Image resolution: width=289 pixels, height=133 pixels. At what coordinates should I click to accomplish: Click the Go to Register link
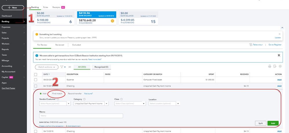pos(275,45)
